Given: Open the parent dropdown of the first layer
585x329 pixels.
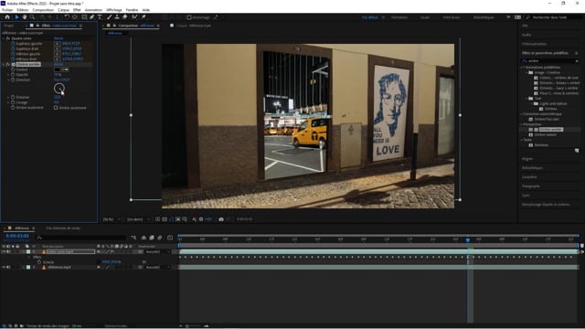Looking at the screenshot, I should [x=157, y=252].
